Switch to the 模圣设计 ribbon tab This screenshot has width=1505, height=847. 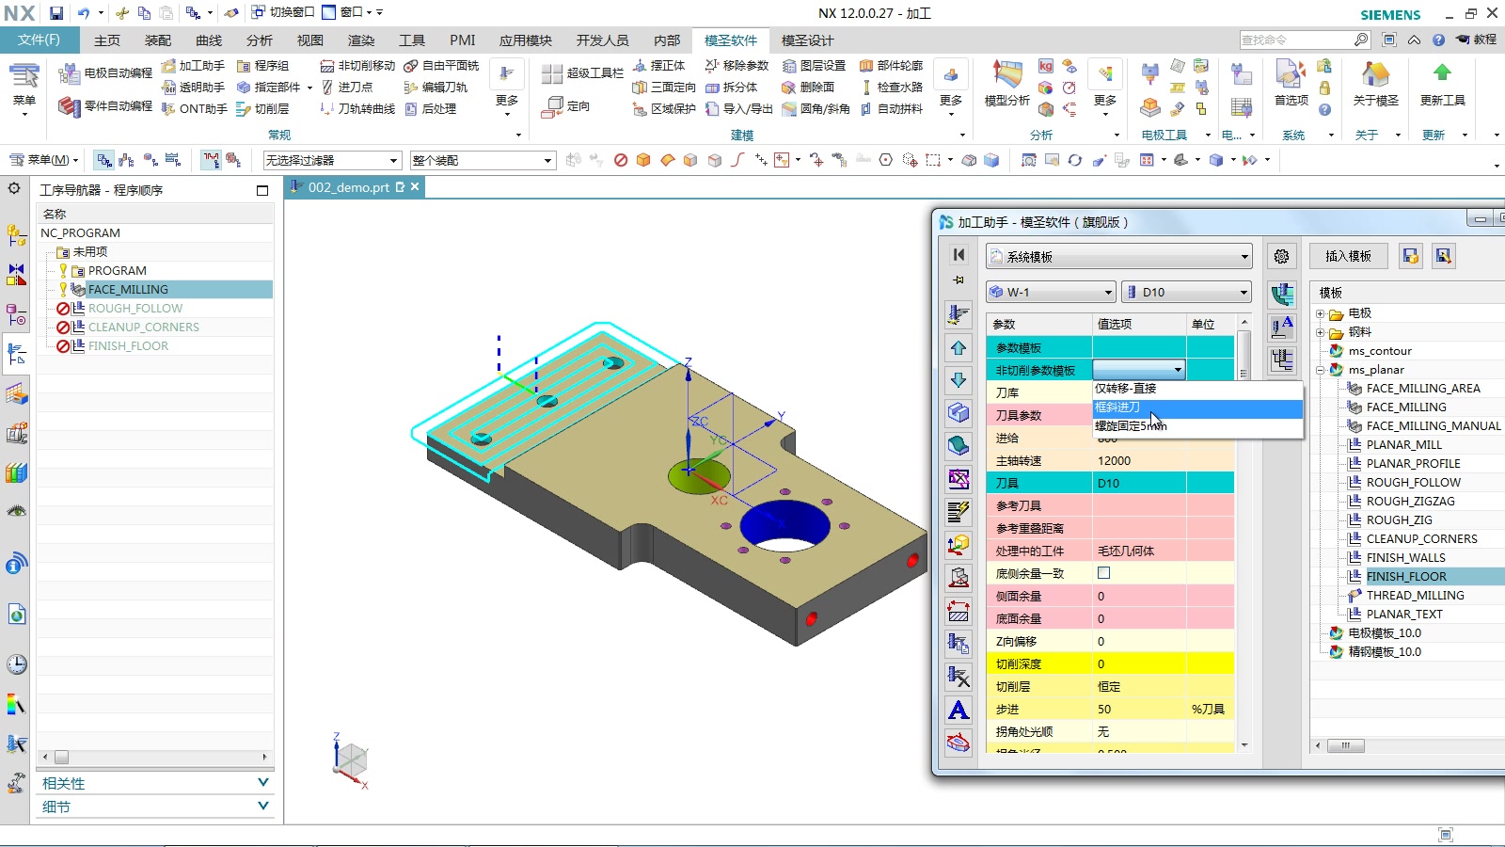[x=807, y=40]
